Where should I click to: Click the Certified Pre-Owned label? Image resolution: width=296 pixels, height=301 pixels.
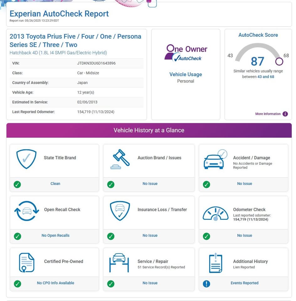[64, 261]
